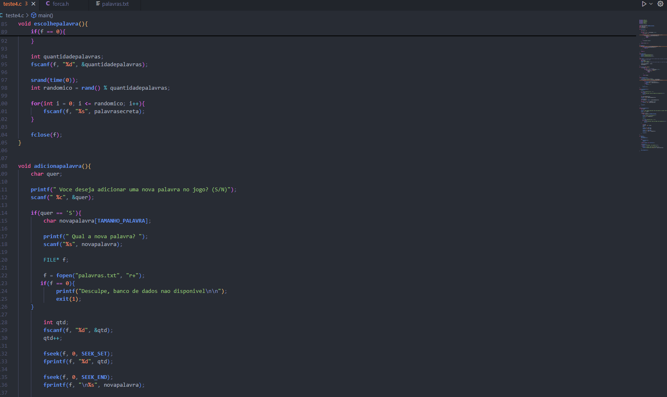Select the teste4.c editor tab
The width and height of the screenshot is (667, 397).
12,4
